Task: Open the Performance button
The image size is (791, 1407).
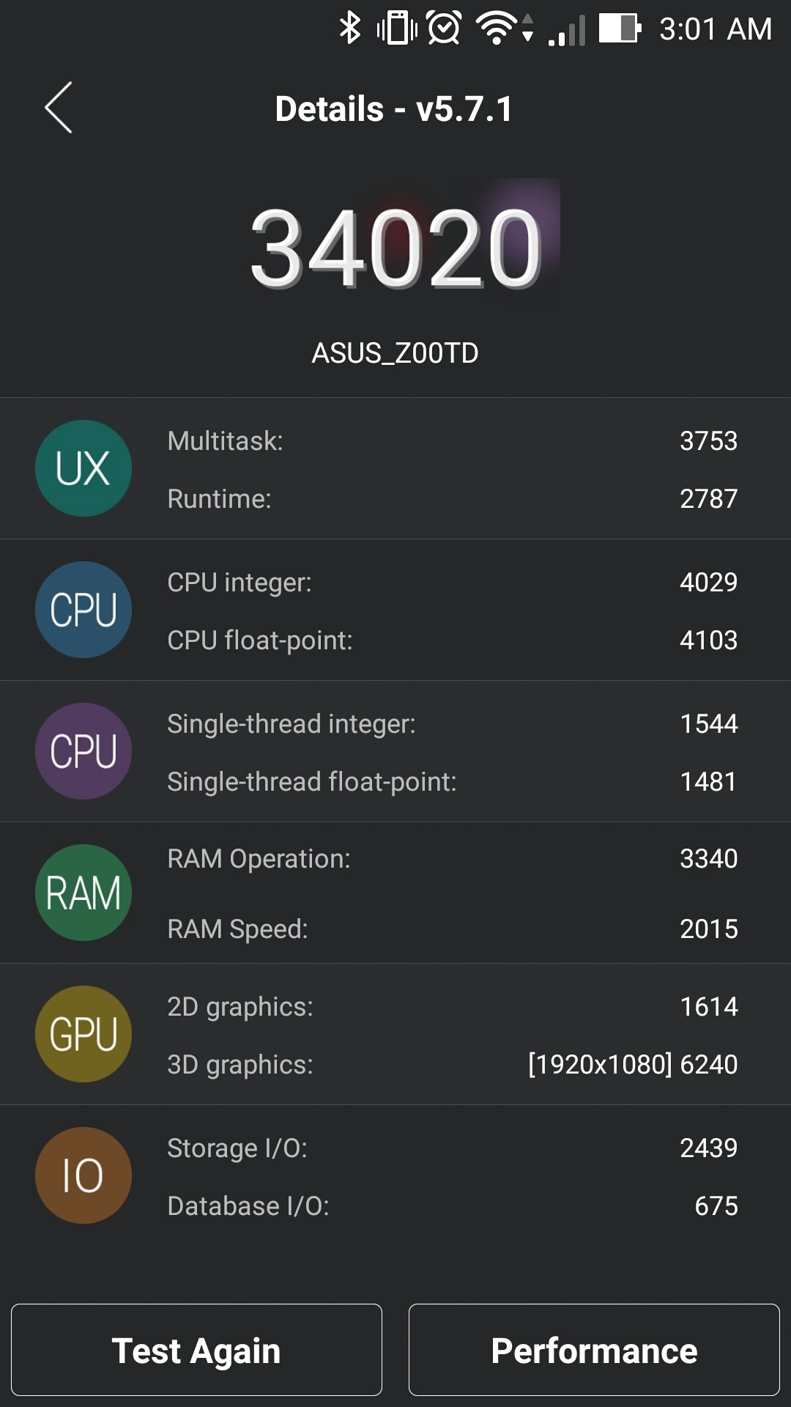Action: tap(594, 1350)
